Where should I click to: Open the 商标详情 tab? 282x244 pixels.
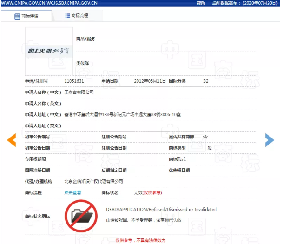(x=26, y=16)
